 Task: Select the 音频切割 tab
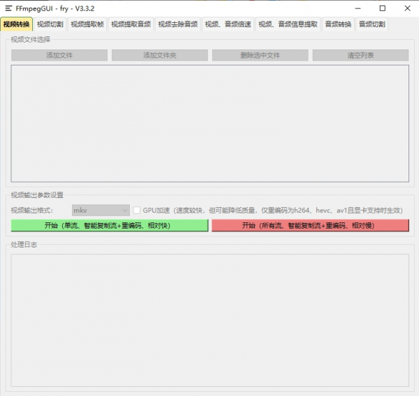(372, 24)
